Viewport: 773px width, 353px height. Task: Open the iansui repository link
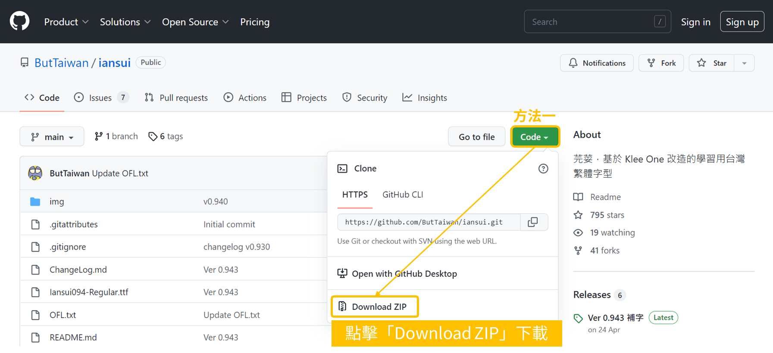click(114, 63)
